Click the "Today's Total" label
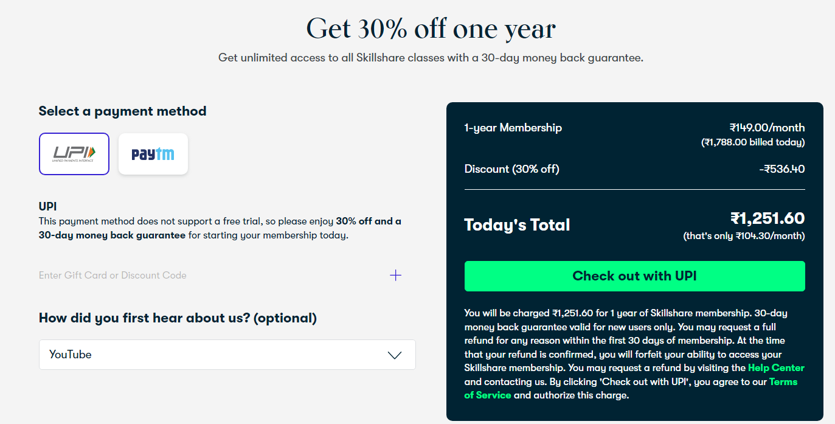 [518, 225]
